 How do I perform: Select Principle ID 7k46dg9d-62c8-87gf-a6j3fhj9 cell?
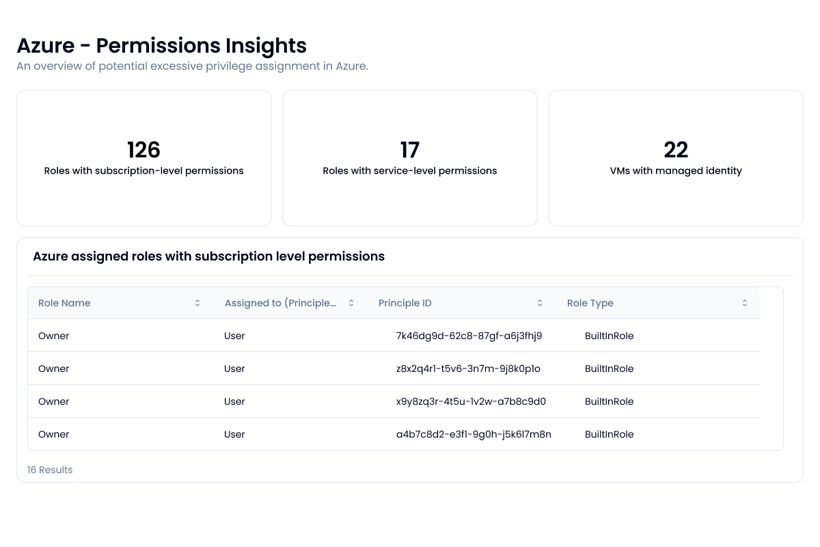pyautogui.click(x=469, y=336)
